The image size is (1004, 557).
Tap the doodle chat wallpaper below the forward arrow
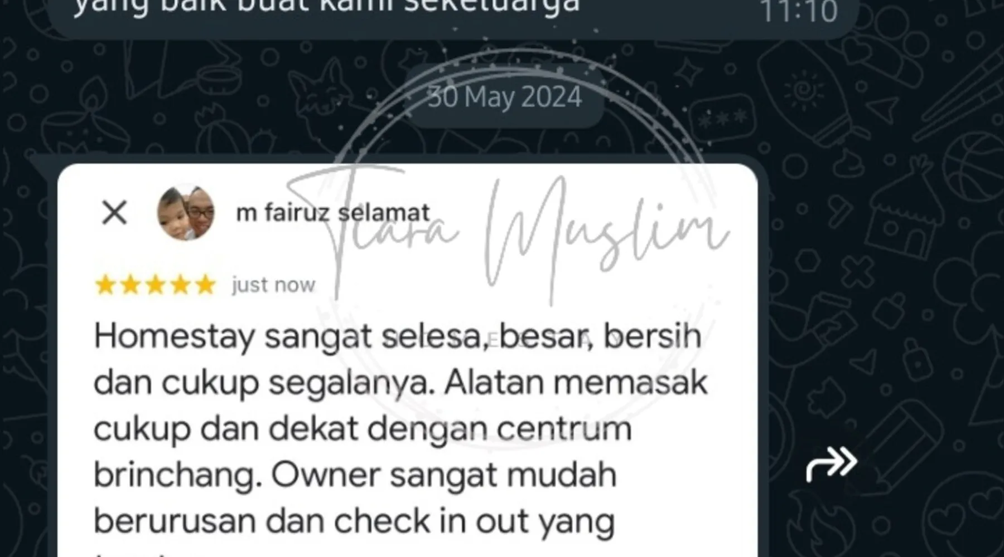[892, 524]
